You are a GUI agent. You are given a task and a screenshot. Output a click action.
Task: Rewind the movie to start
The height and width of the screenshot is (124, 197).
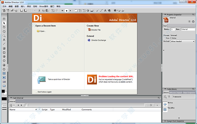click(x=62, y=11)
